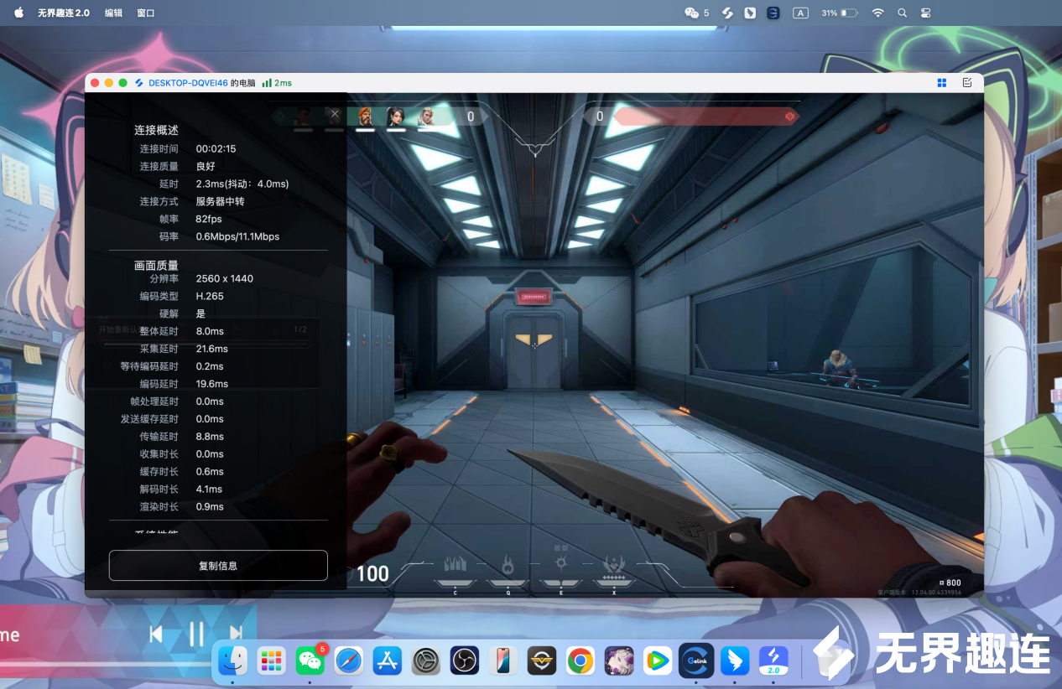The width and height of the screenshot is (1062, 689).
Task: Click the 800 credits value in HUD
Action: click(950, 583)
